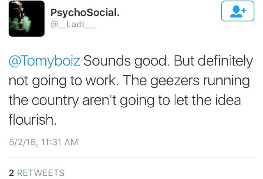Click the retweet count number 2
The image size is (263, 179).
coord(12,173)
